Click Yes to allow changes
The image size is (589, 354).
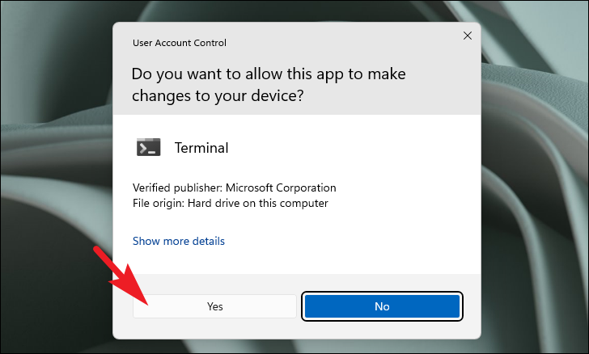(x=214, y=306)
